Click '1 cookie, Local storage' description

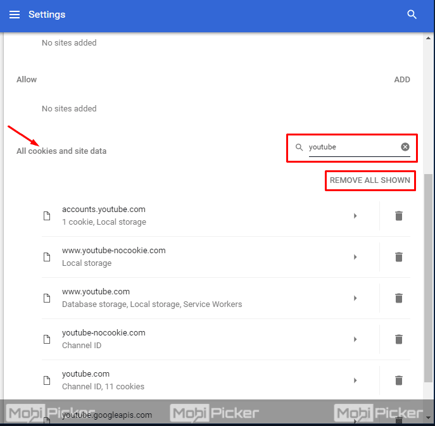[x=104, y=222]
